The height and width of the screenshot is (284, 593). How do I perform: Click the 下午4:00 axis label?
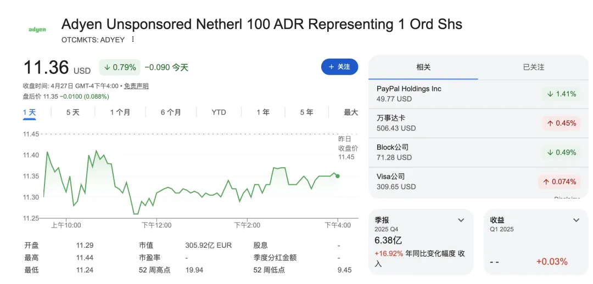click(338, 225)
